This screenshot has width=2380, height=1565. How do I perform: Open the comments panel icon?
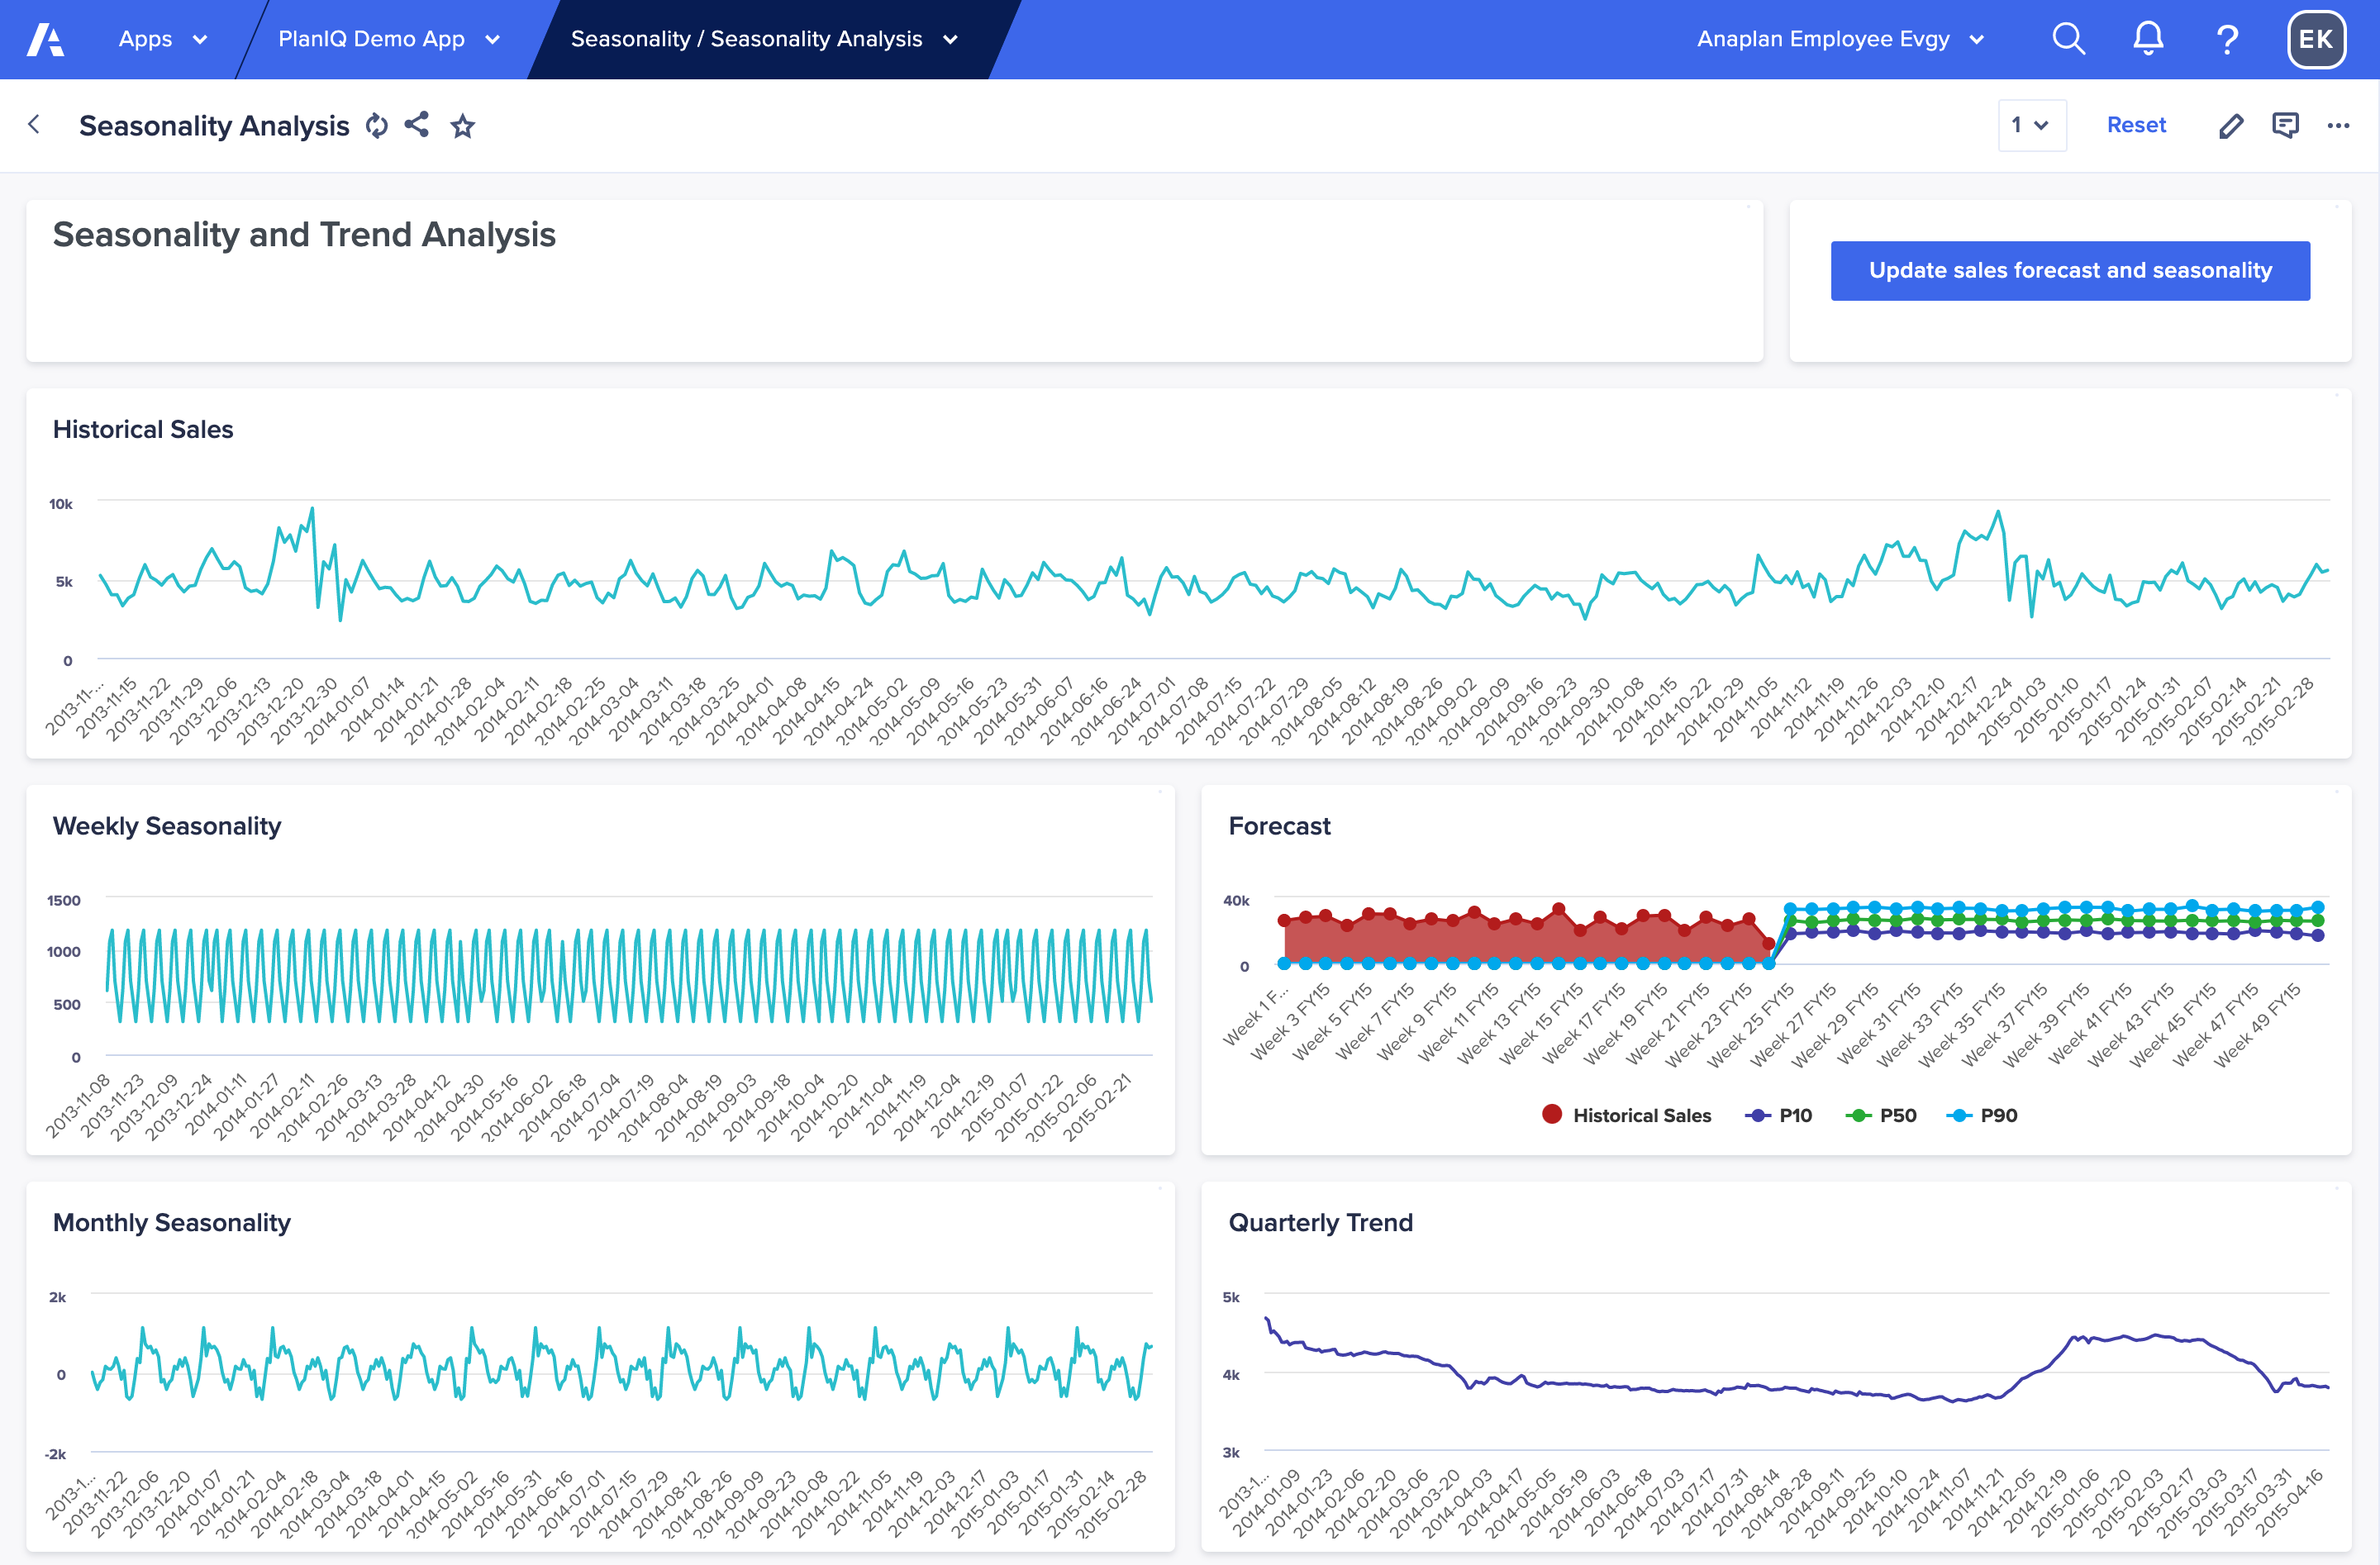(2285, 125)
